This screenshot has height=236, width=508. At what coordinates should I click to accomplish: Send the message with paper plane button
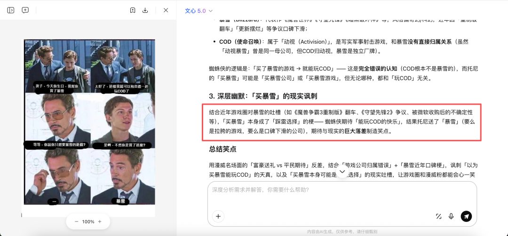(x=466, y=216)
